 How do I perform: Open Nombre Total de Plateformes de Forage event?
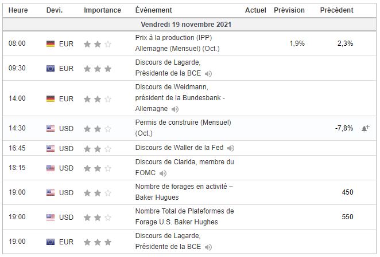(x=184, y=217)
